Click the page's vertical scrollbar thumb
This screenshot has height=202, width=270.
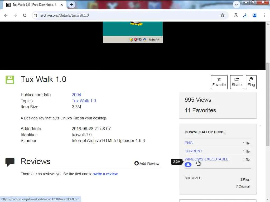[268, 104]
